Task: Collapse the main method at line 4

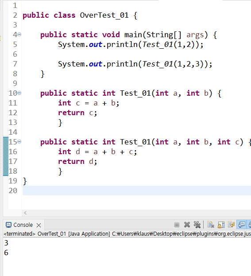Action: [x=19, y=34]
